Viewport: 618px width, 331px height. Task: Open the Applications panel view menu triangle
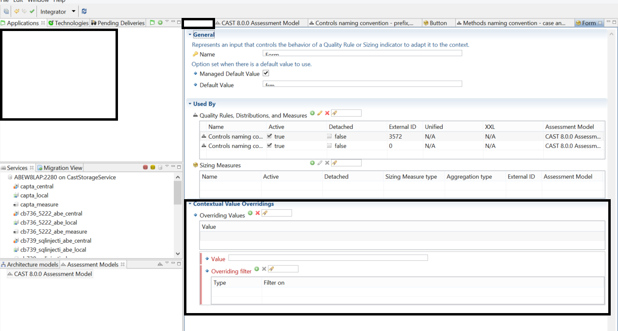[167, 21]
